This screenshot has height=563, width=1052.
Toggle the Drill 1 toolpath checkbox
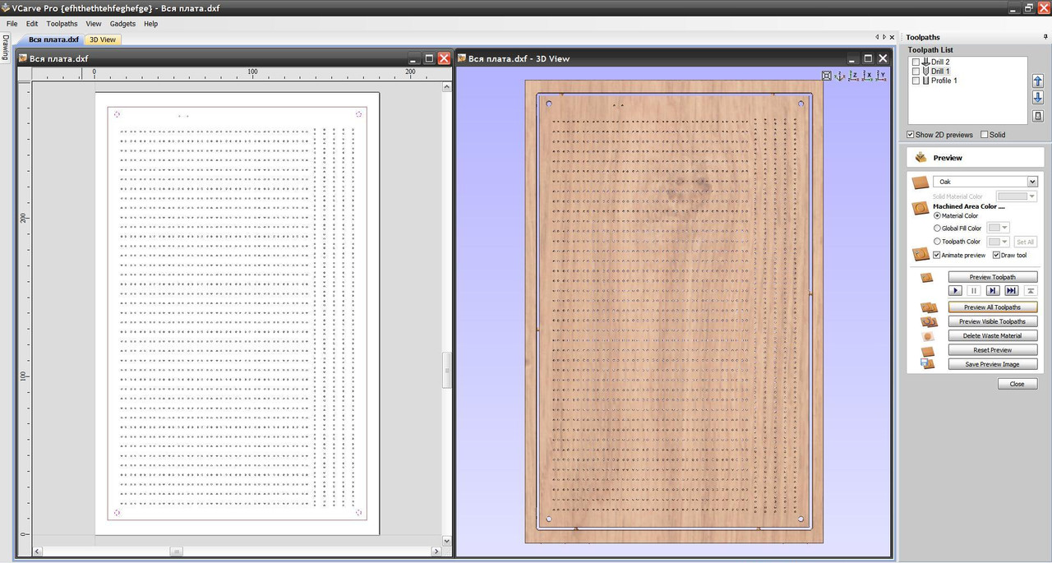coord(916,72)
